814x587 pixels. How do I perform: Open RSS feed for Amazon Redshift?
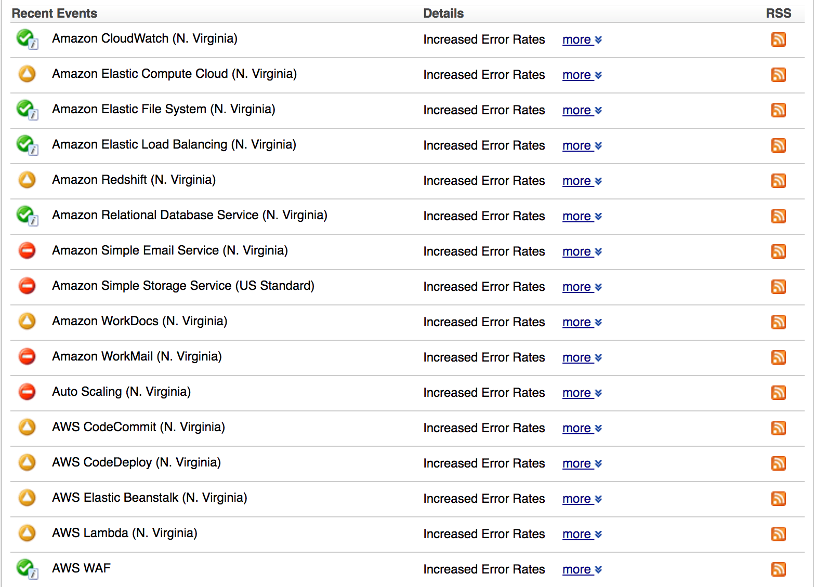point(778,181)
